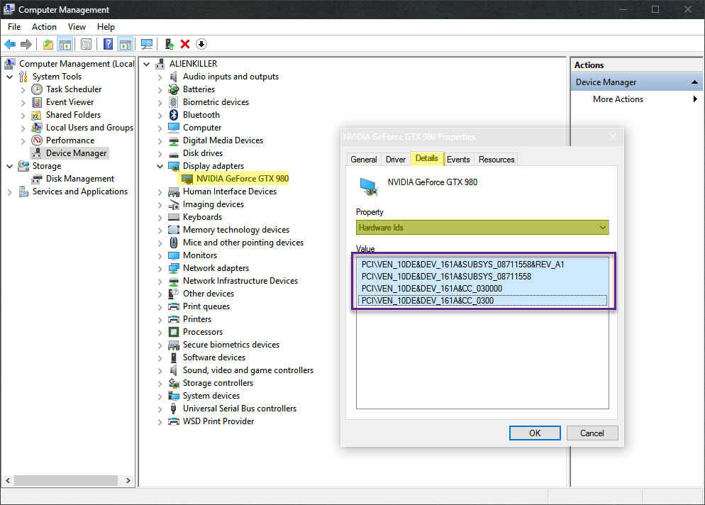
Task: Expand the Network adapters category
Action: click(x=160, y=269)
